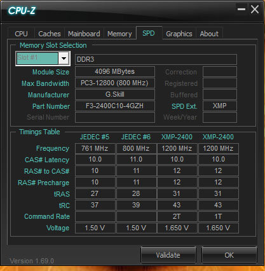Click the empty Registered field
The width and height of the screenshot is (265, 271).
tap(220, 83)
